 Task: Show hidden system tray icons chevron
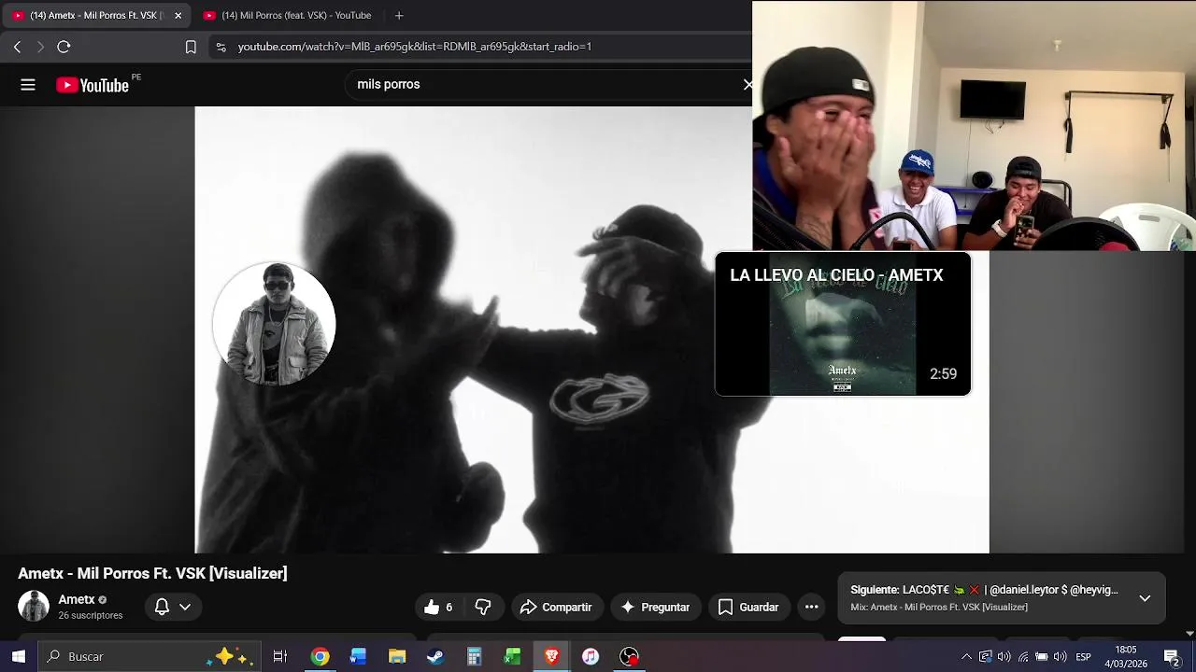pos(966,657)
